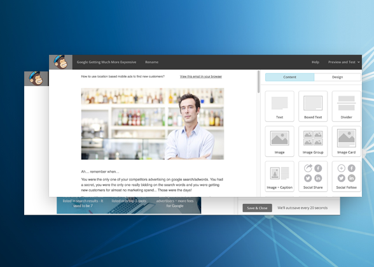
Task: Open the Help menu
Action: point(315,62)
